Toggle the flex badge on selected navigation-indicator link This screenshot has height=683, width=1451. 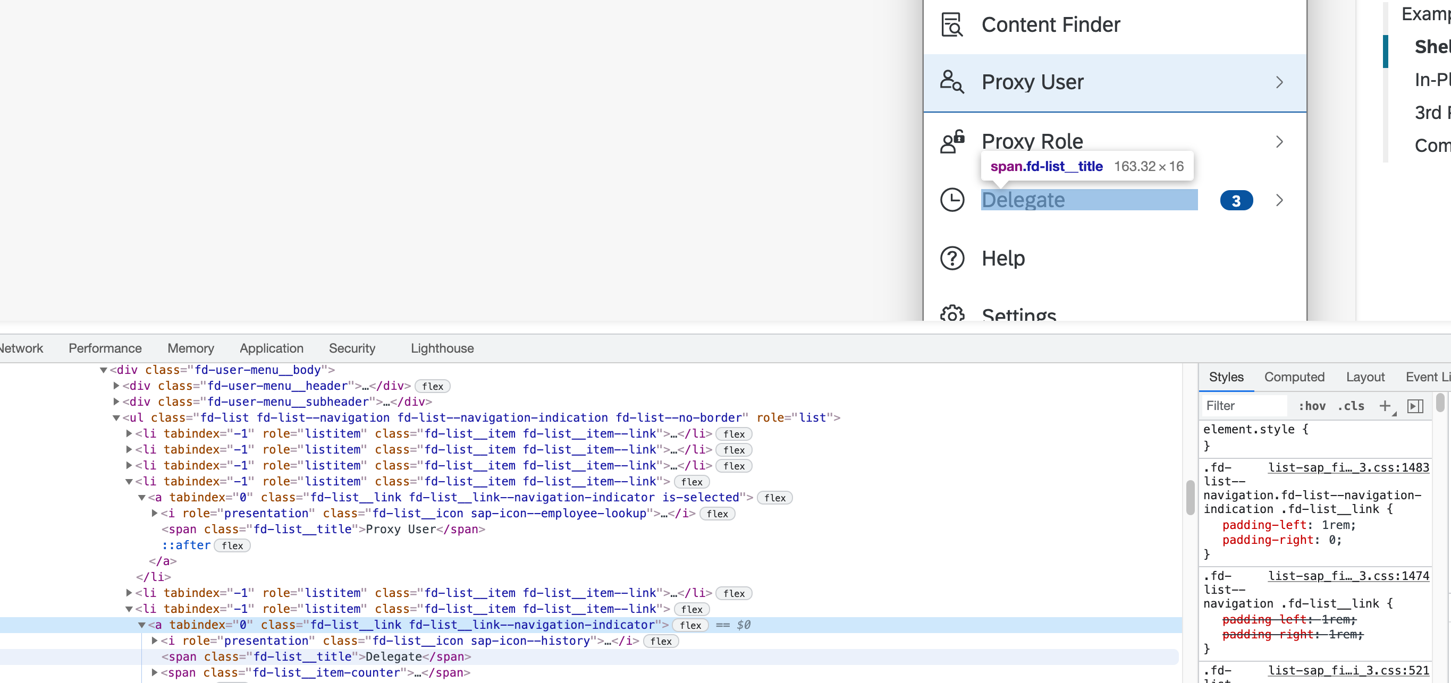775,497
